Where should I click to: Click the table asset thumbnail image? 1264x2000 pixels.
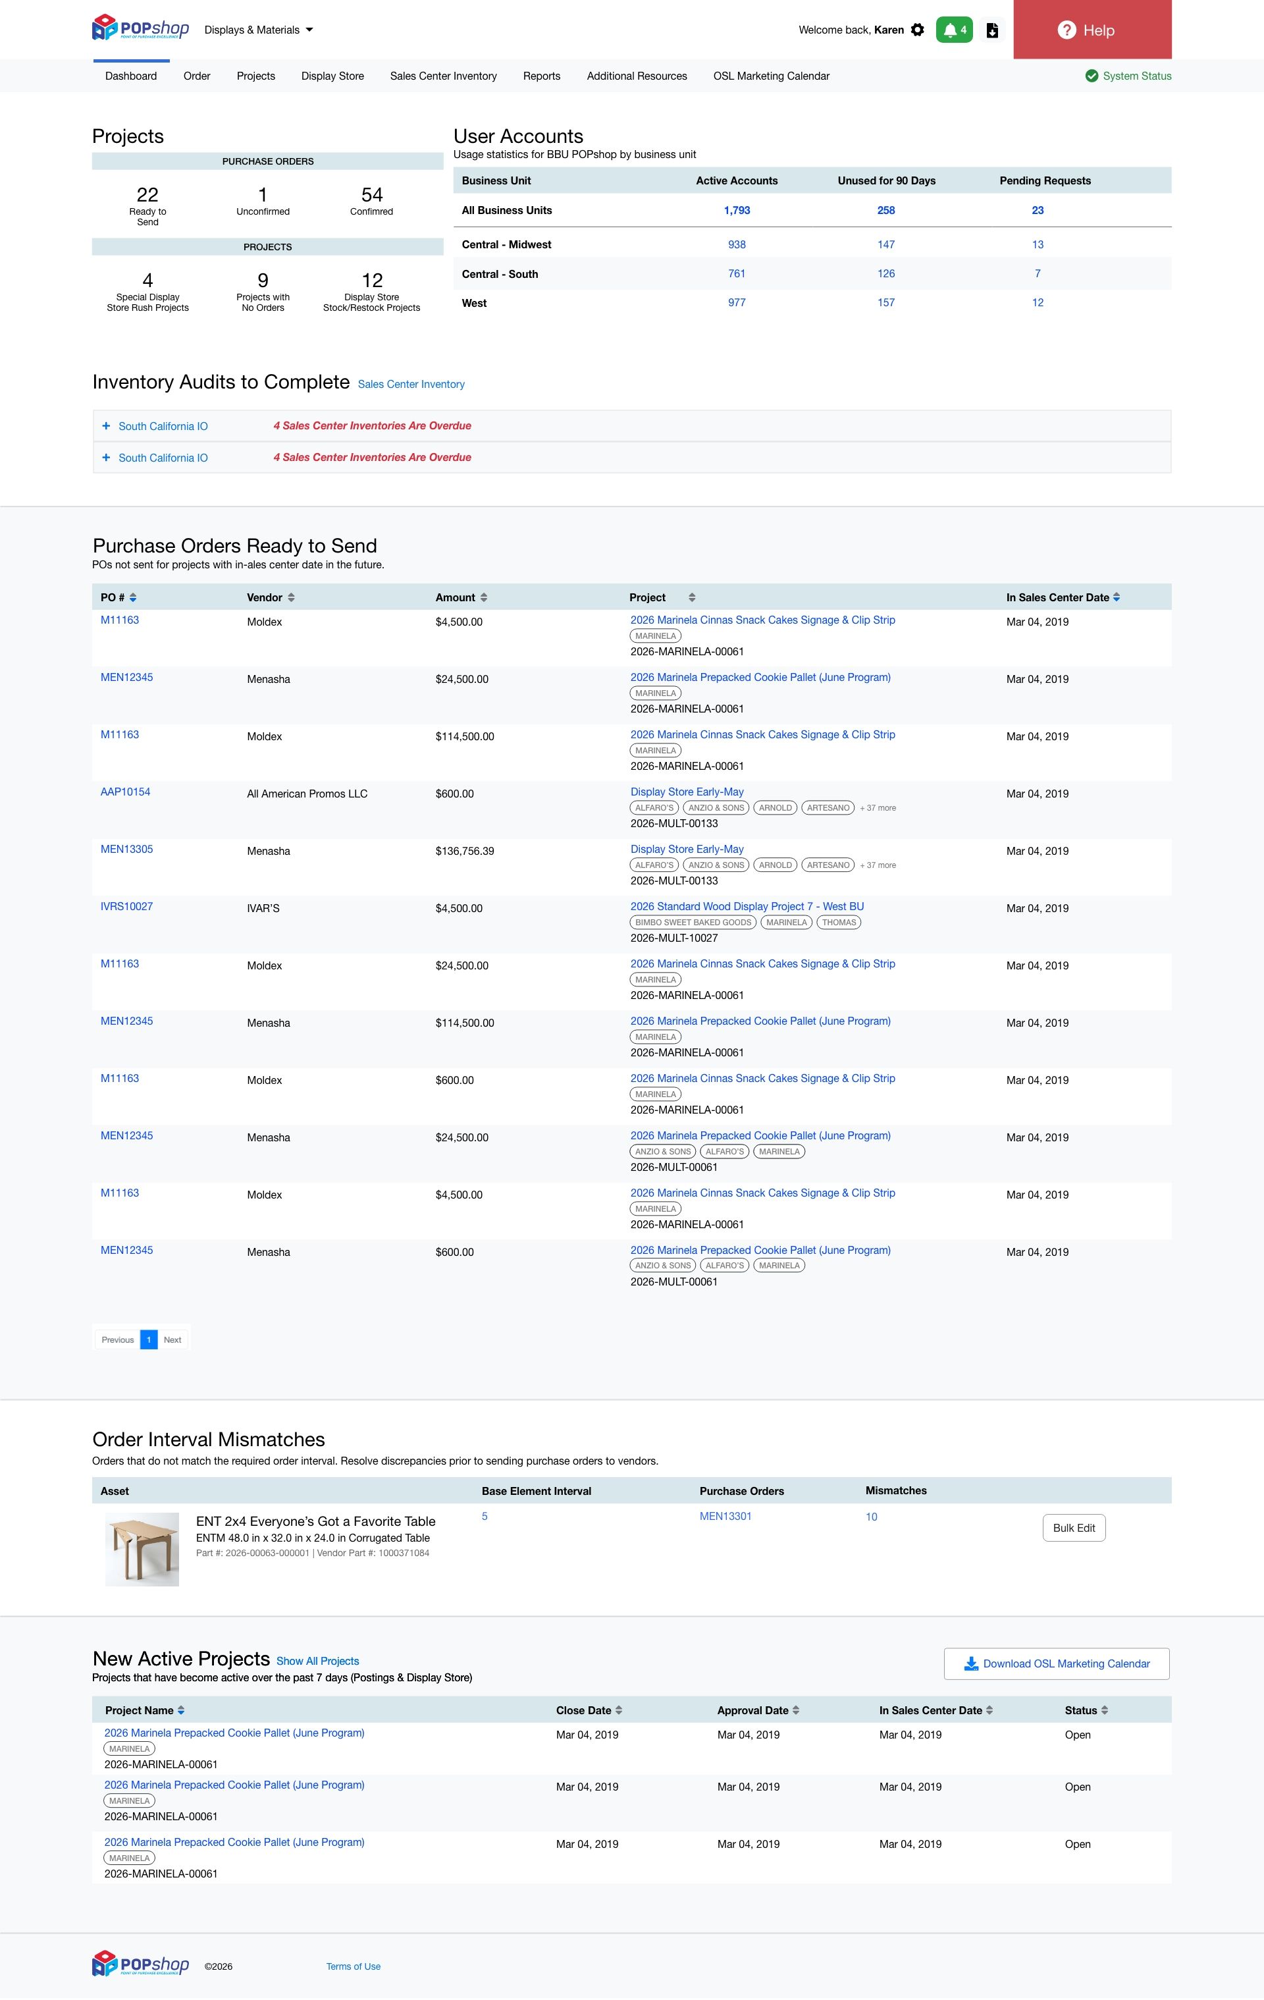(x=142, y=1549)
